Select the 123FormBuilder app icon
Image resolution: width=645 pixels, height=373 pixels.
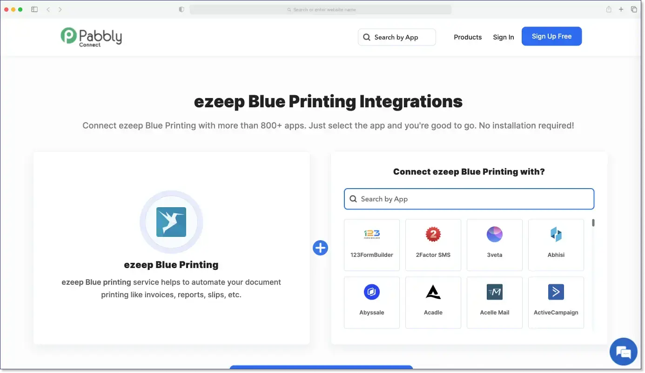(x=371, y=235)
